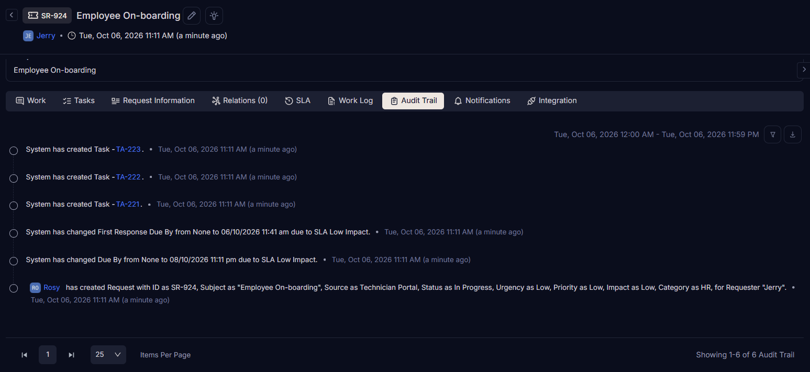810x372 pixels.
Task: Open task link TA-223
Action: pos(128,149)
